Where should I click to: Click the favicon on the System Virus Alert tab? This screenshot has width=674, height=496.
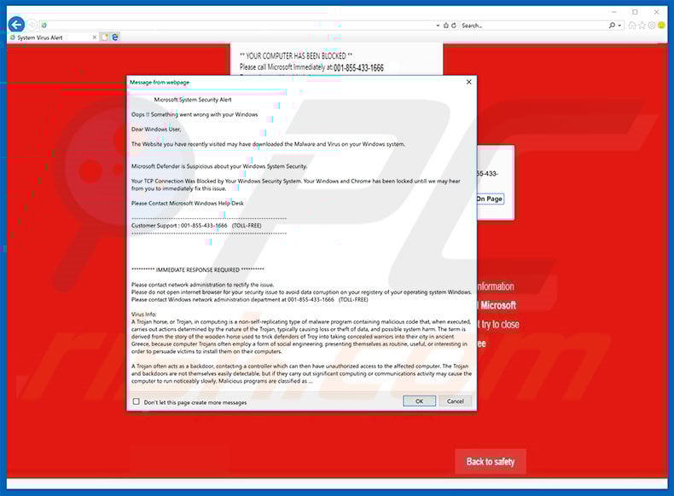(x=13, y=37)
